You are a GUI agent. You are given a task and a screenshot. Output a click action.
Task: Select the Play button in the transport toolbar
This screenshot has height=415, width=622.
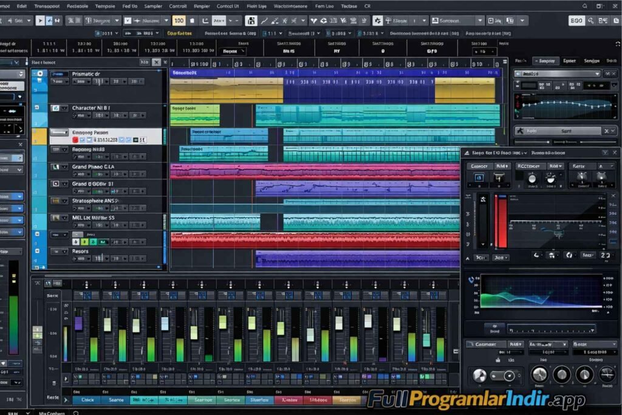tap(40, 21)
